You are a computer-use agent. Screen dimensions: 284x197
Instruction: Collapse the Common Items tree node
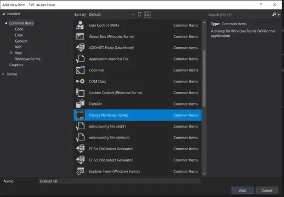click(x=6, y=23)
